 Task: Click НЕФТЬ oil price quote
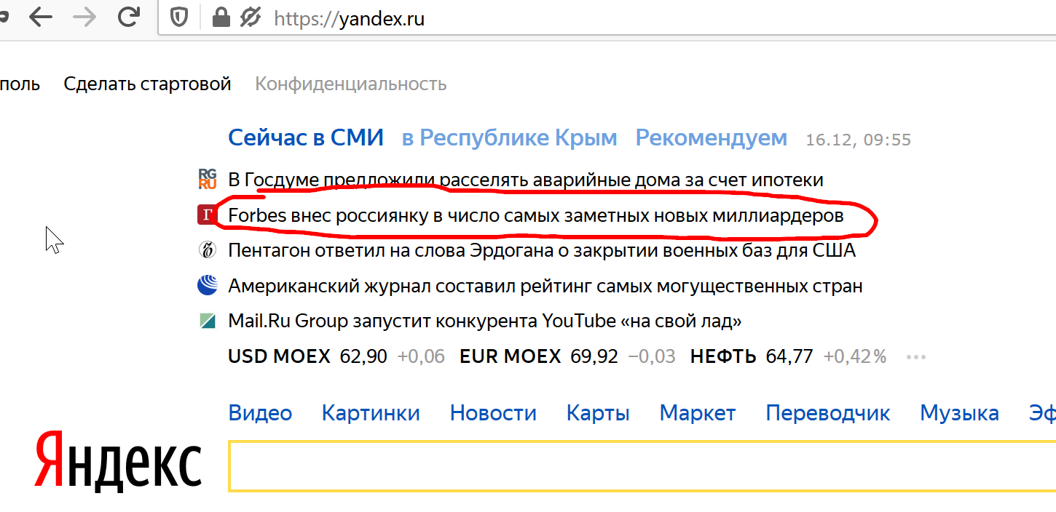pyautogui.click(x=752, y=356)
